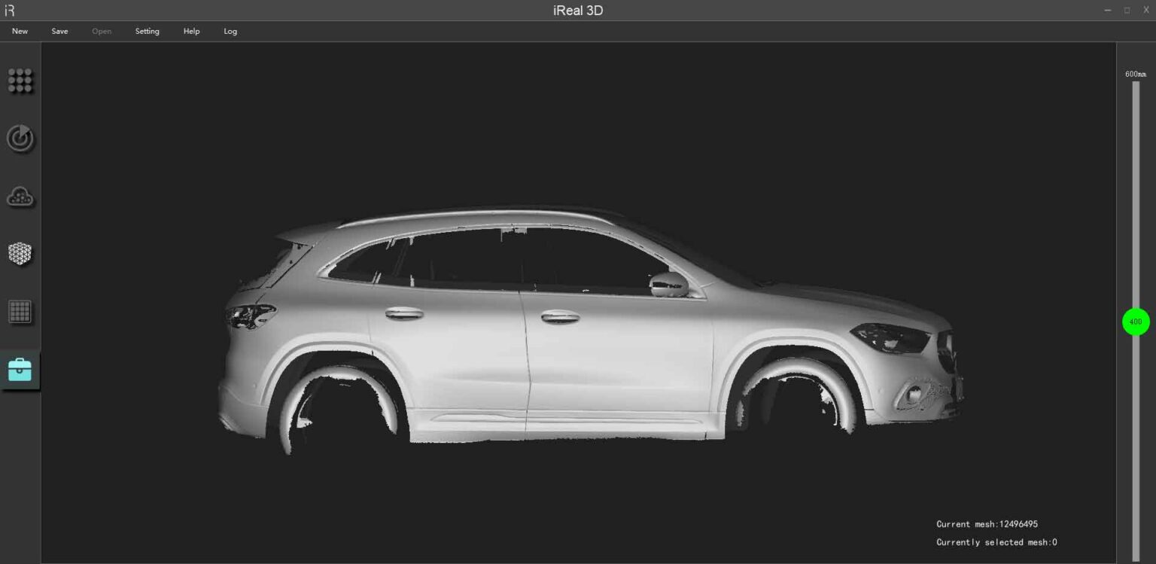The image size is (1156, 564).
Task: Click the maximize window control
Action: [1126, 10]
